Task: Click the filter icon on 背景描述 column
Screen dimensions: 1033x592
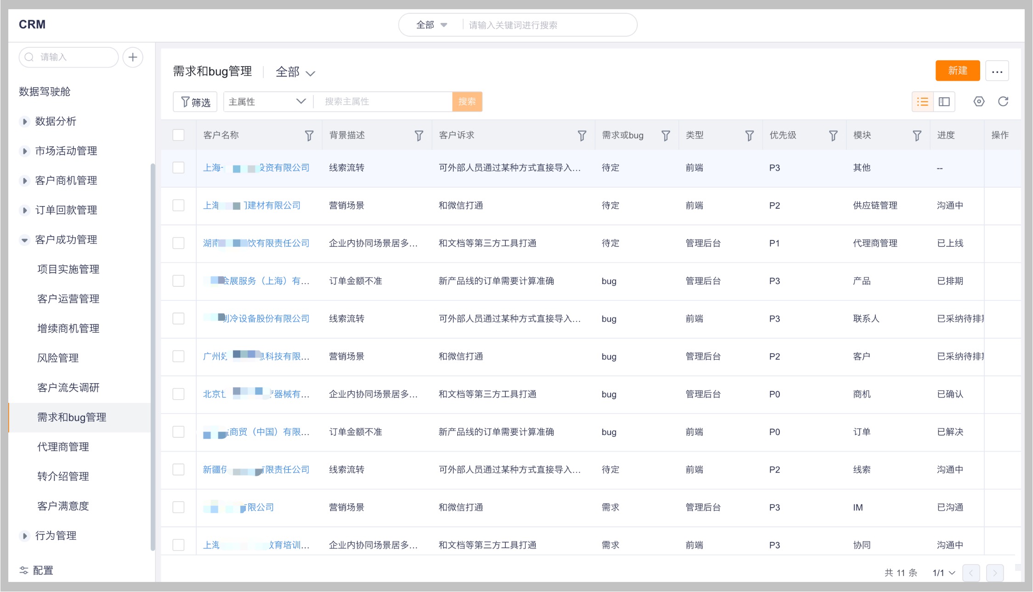Action: [x=419, y=135]
